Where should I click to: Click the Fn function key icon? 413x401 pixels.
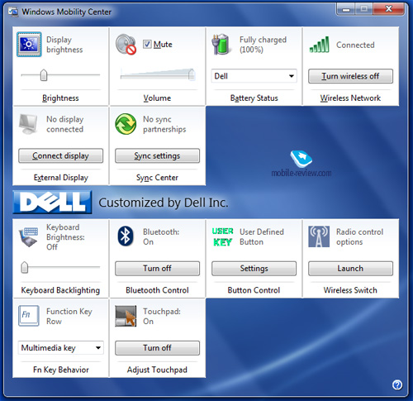point(29,316)
